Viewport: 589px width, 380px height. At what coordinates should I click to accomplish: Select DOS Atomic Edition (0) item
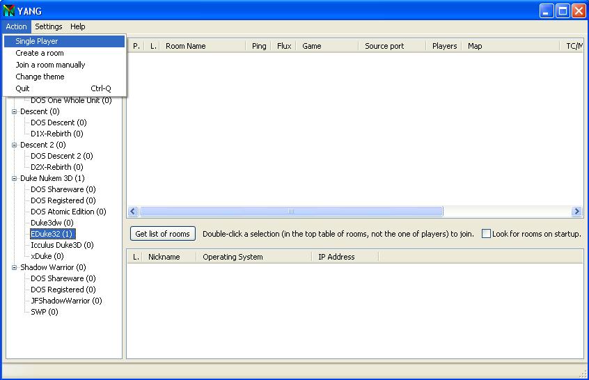(68, 212)
